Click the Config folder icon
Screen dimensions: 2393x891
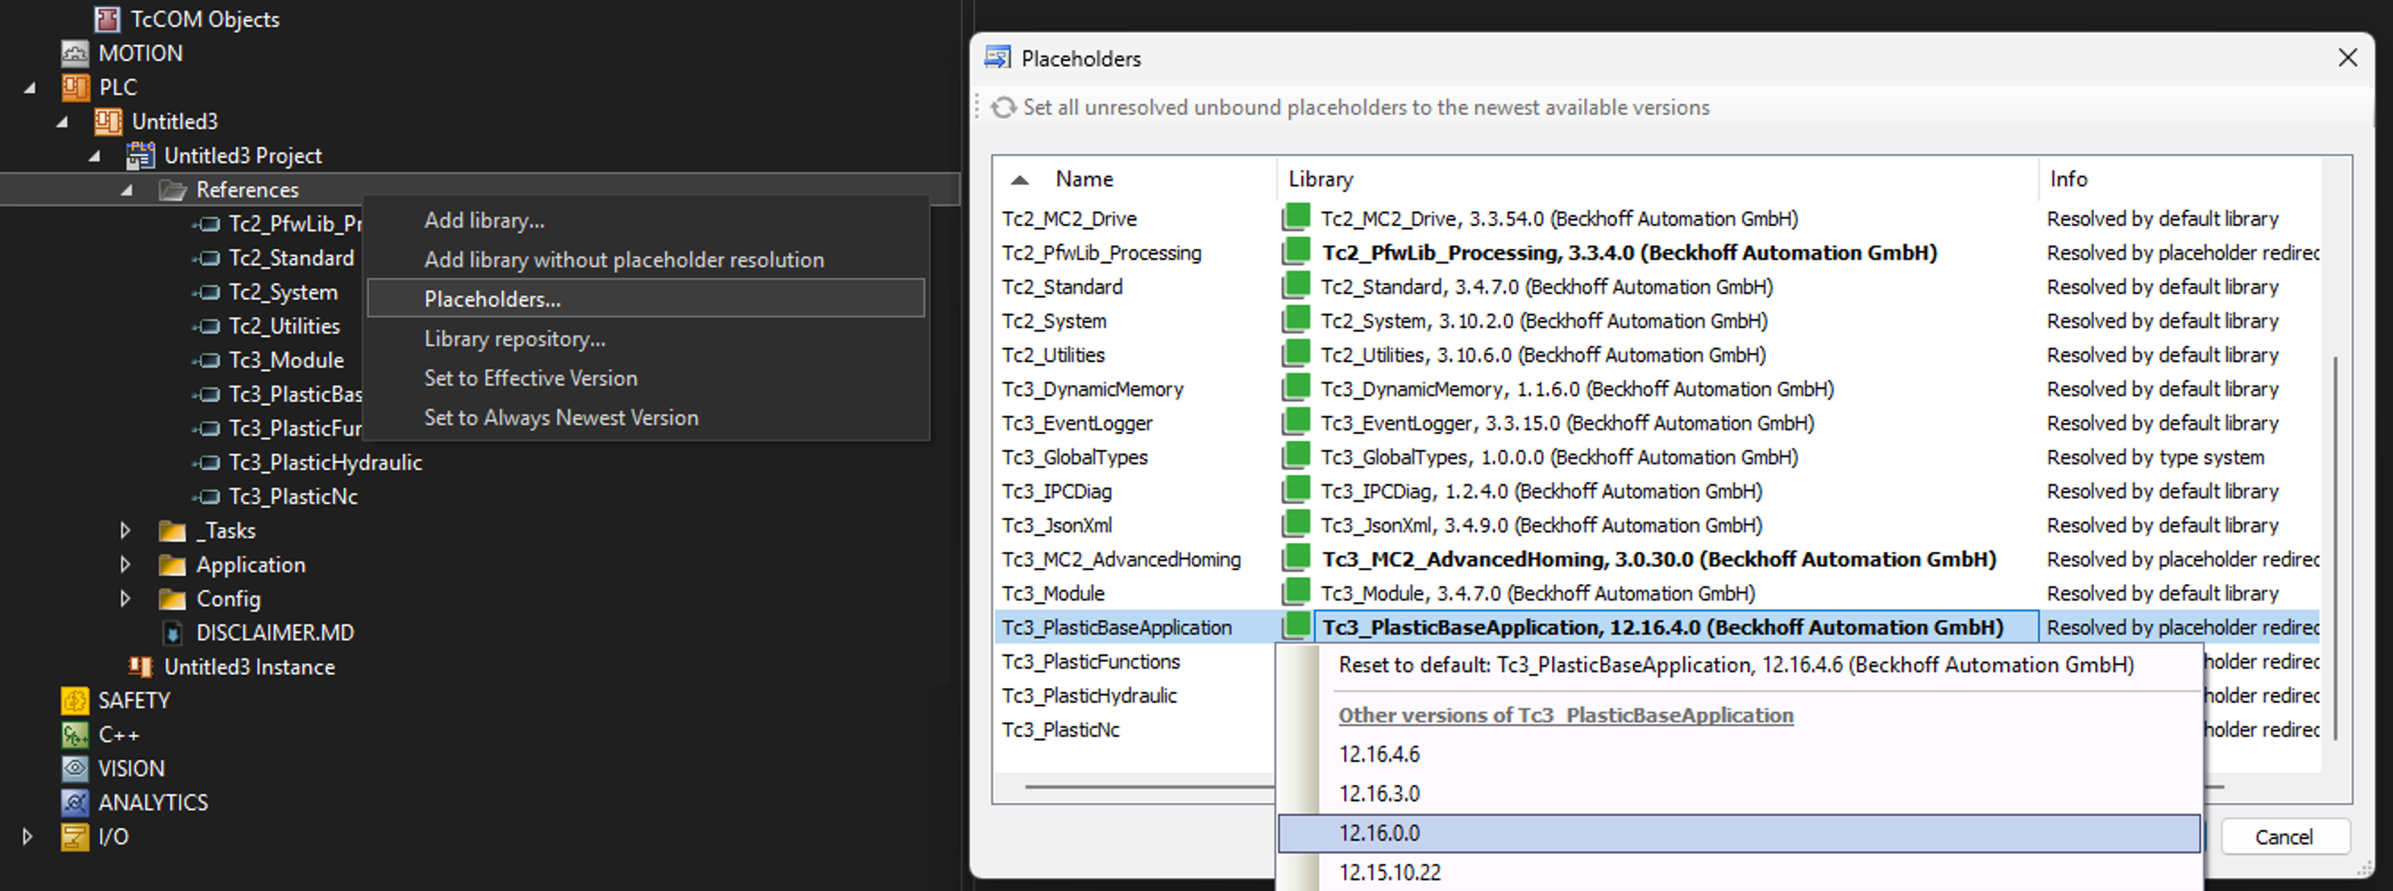click(x=172, y=599)
